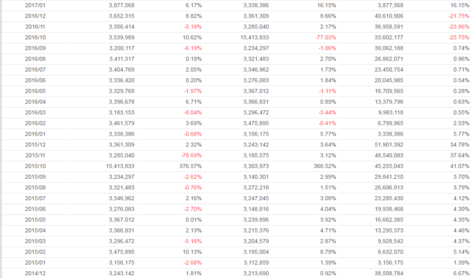Click the 2015/10 month cell

point(34,166)
